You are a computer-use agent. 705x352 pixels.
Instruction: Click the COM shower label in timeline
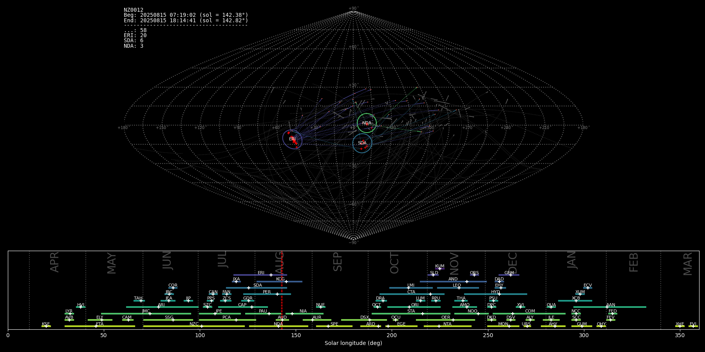click(x=530, y=311)
